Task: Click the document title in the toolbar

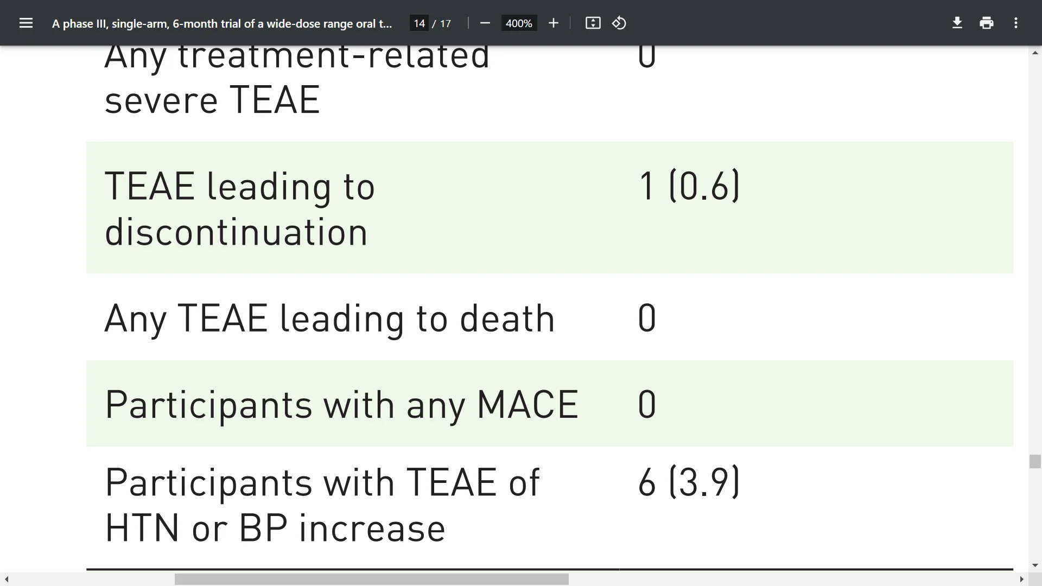Action: click(x=222, y=23)
